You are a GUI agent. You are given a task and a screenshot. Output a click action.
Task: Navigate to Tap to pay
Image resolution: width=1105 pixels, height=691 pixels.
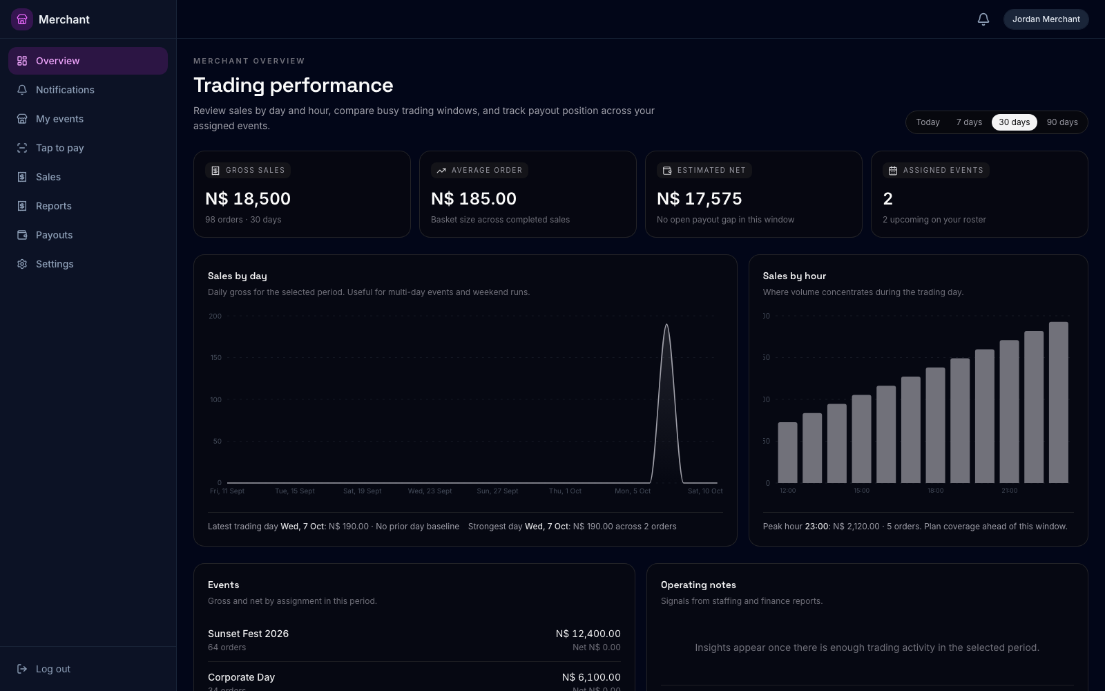click(88, 148)
